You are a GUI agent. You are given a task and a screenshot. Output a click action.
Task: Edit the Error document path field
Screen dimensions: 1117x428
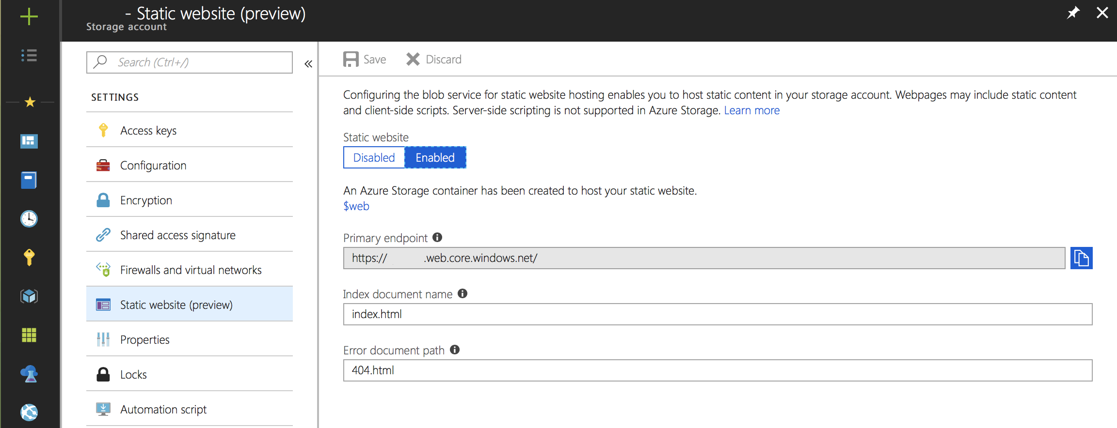(718, 370)
